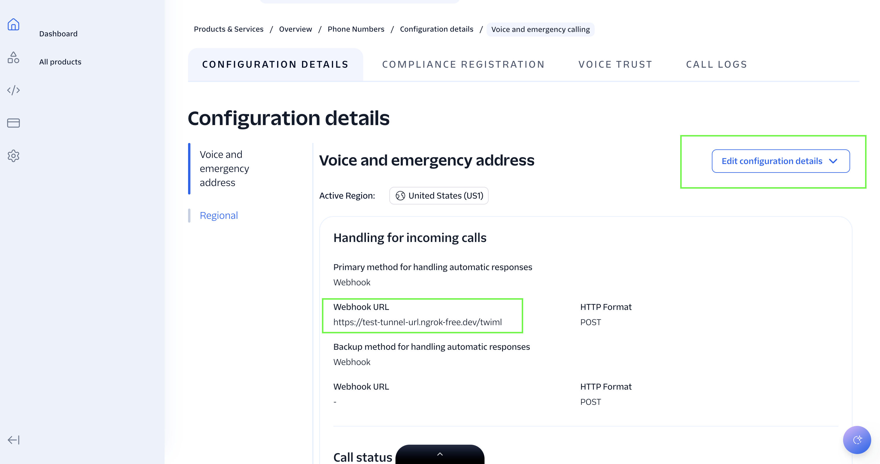This screenshot has width=880, height=464.
Task: Launch the AI assistant floating button
Action: (x=857, y=440)
